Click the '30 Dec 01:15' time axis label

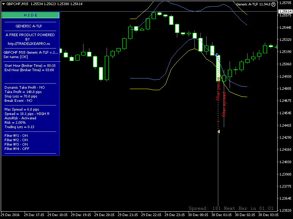222,215
